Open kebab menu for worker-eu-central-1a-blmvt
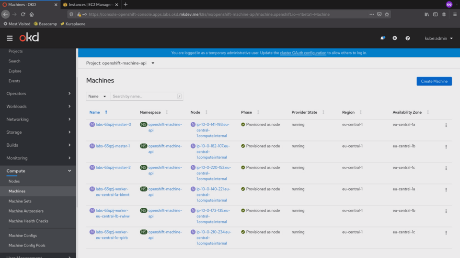The height and width of the screenshot is (258, 460). point(446,190)
